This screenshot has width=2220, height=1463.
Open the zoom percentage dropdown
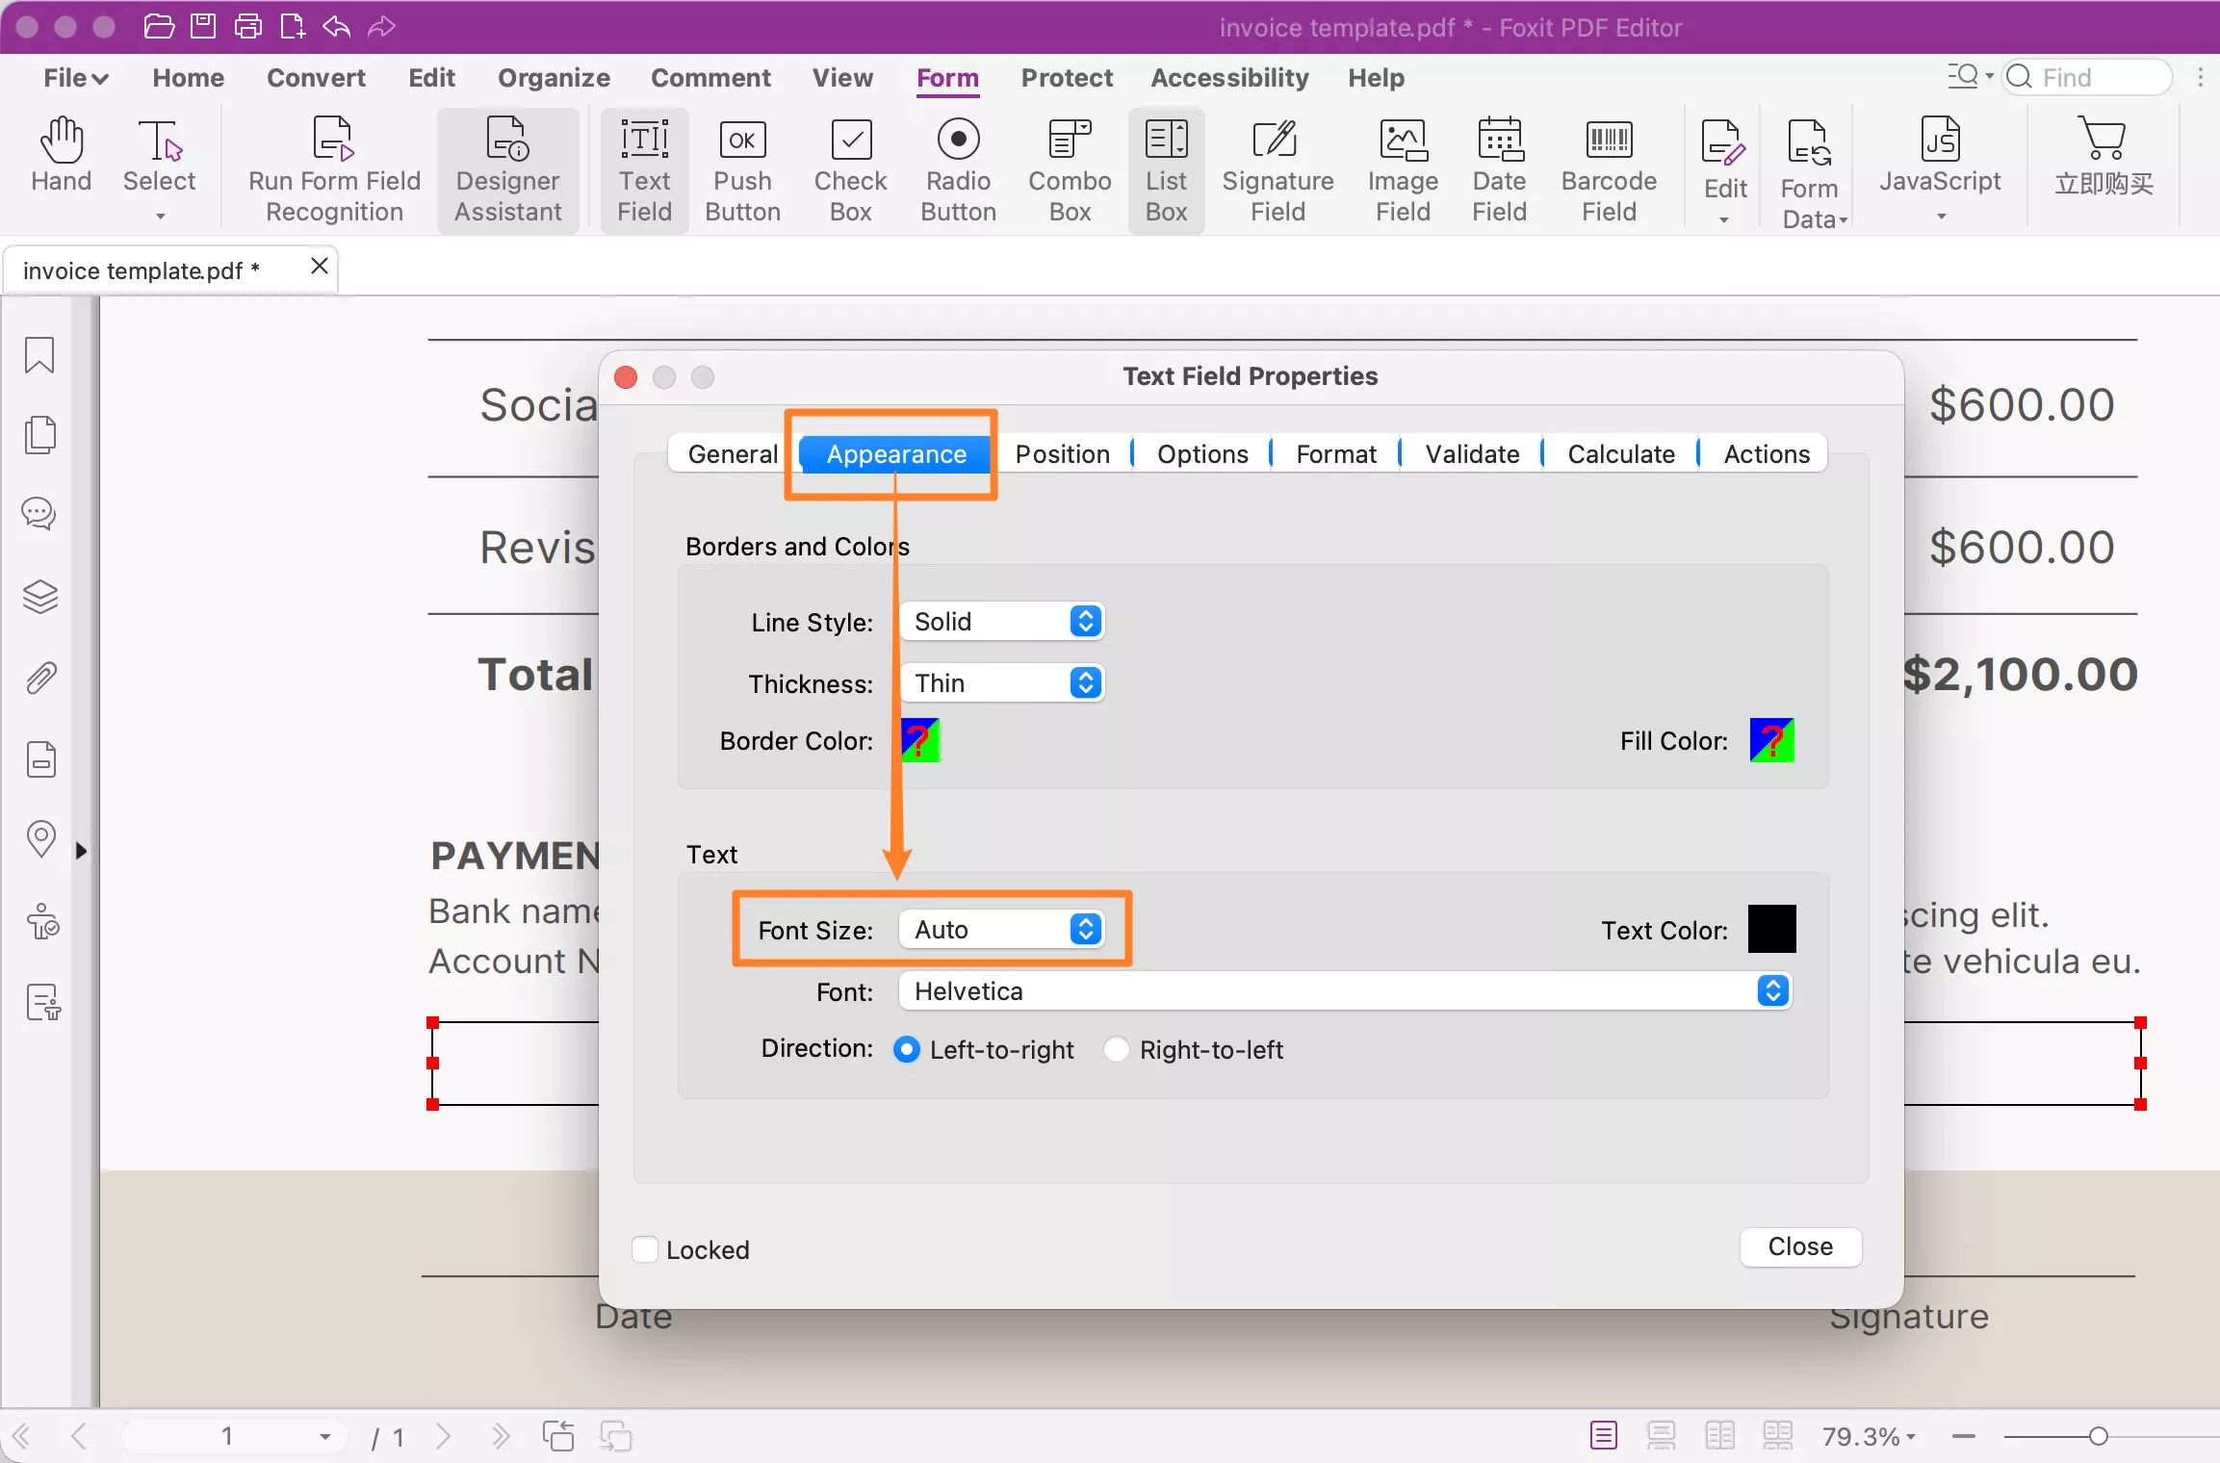coord(1869,1436)
